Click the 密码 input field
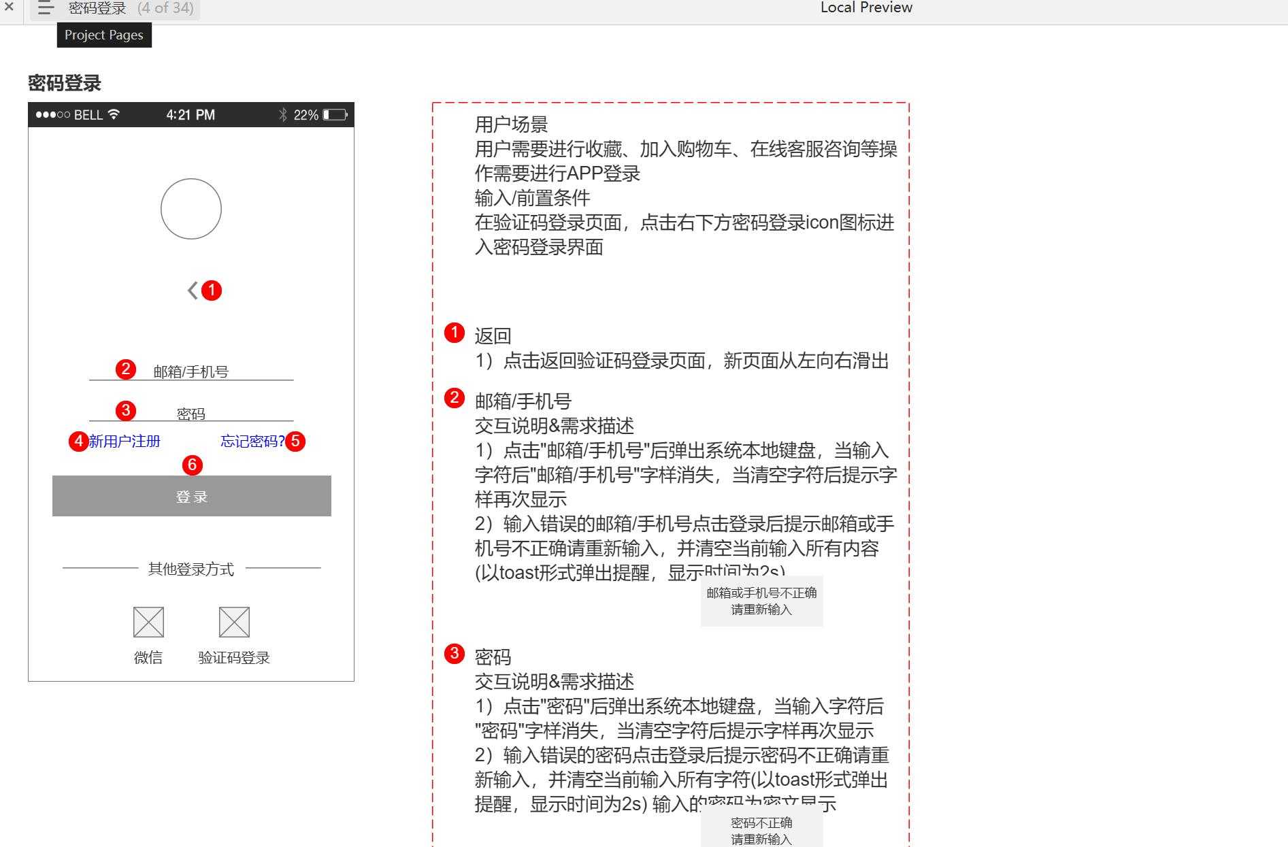The height and width of the screenshot is (847, 1288). (191, 412)
